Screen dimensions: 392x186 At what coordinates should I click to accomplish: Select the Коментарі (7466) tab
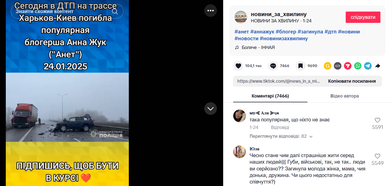(270, 96)
